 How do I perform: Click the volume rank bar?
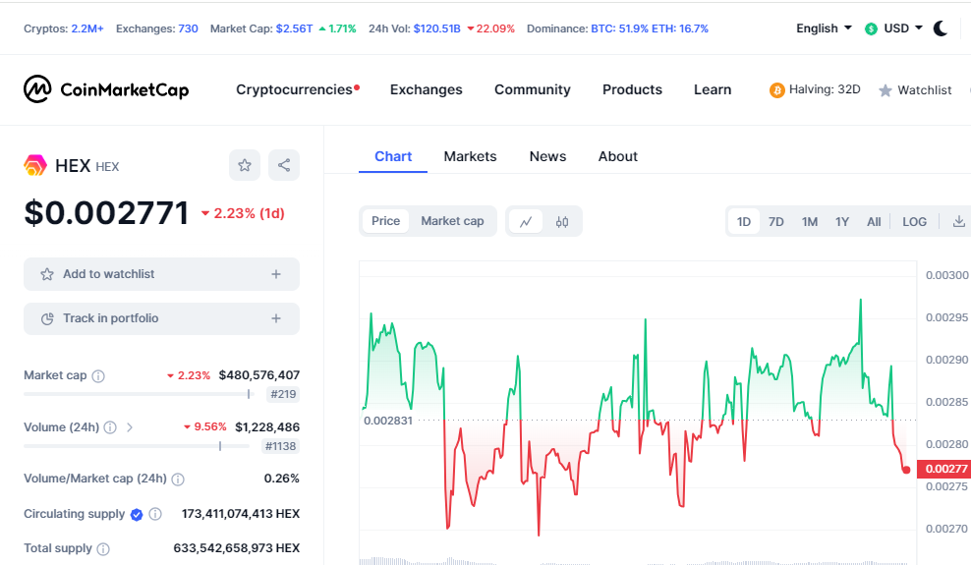[137, 446]
